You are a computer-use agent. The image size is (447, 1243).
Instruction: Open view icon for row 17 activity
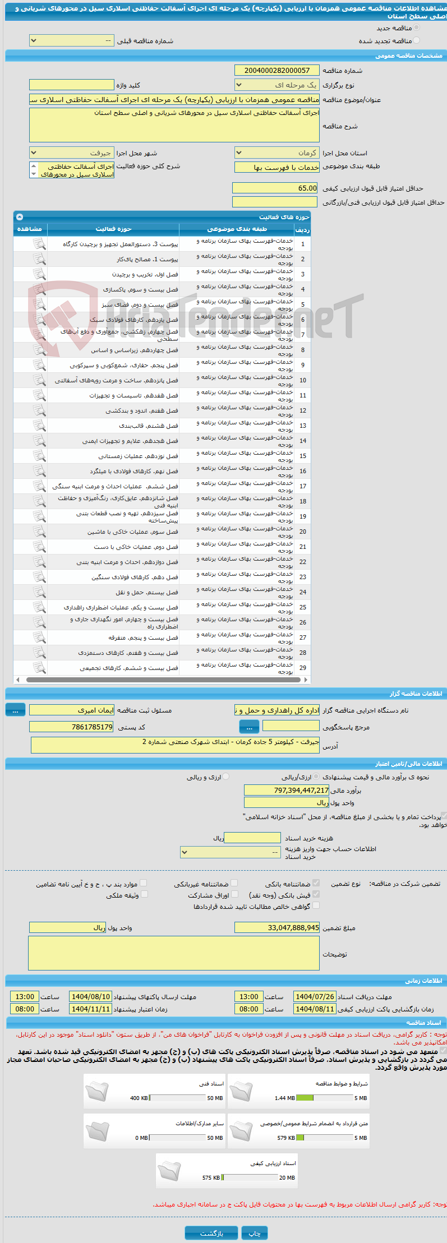[x=39, y=486]
